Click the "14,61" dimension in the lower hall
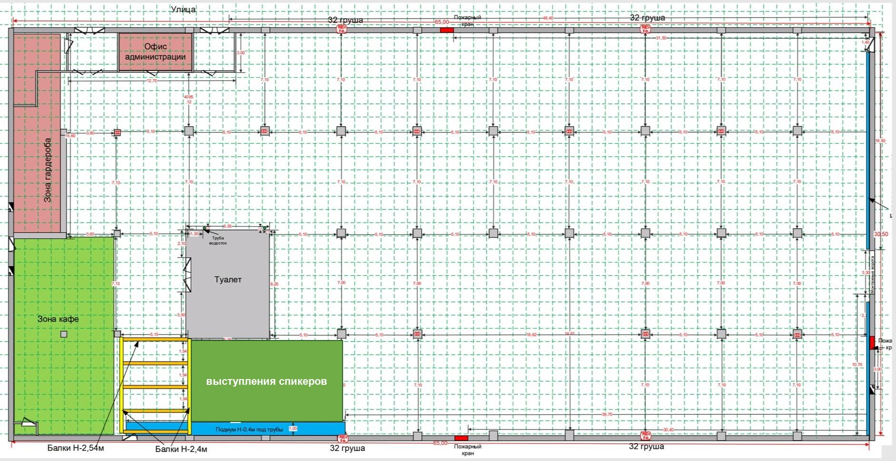This screenshot has height=461, width=896. 569,334
